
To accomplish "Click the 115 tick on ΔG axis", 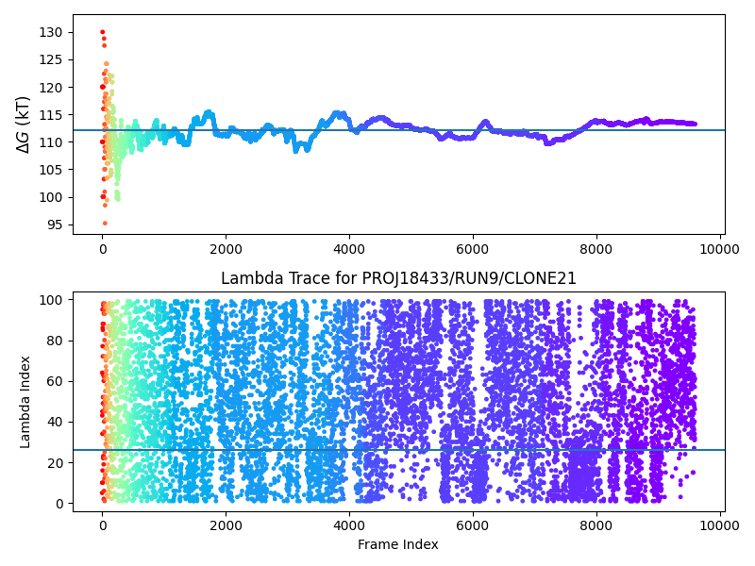I will pos(52,114).
